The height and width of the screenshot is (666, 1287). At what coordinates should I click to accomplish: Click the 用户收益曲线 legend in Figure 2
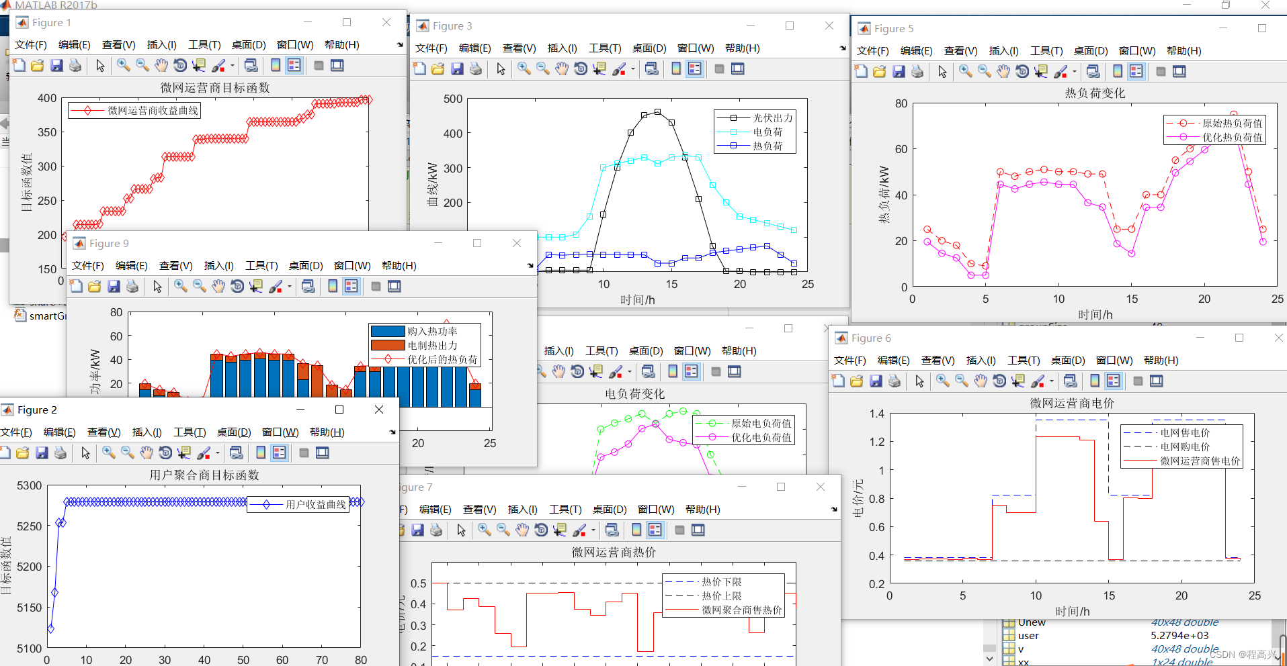point(298,504)
